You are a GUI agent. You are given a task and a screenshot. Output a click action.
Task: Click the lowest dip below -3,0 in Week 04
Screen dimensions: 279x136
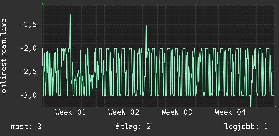coord(251,106)
